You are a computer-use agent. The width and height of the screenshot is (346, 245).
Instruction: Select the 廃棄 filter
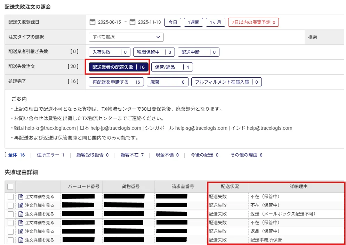tap(168, 82)
